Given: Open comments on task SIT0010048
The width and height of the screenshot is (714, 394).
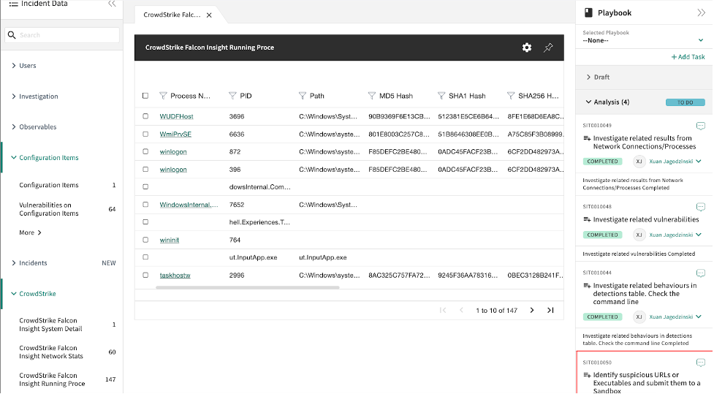Looking at the screenshot, I should pyautogui.click(x=701, y=207).
